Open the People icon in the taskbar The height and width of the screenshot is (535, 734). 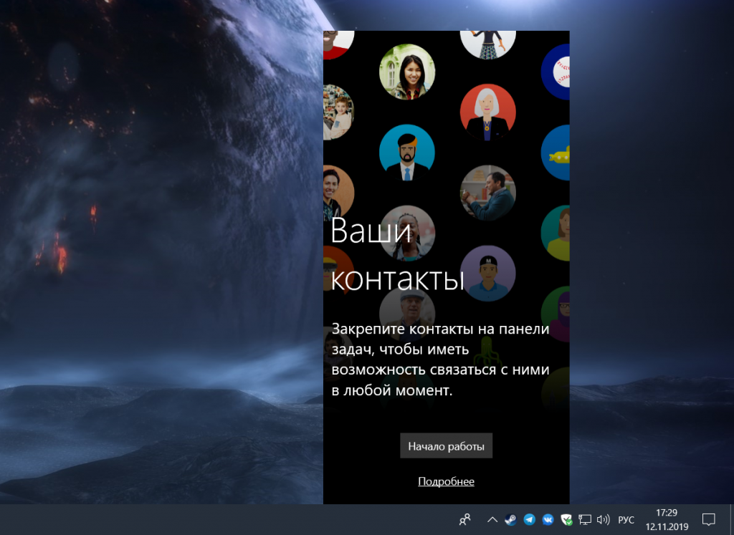464,519
